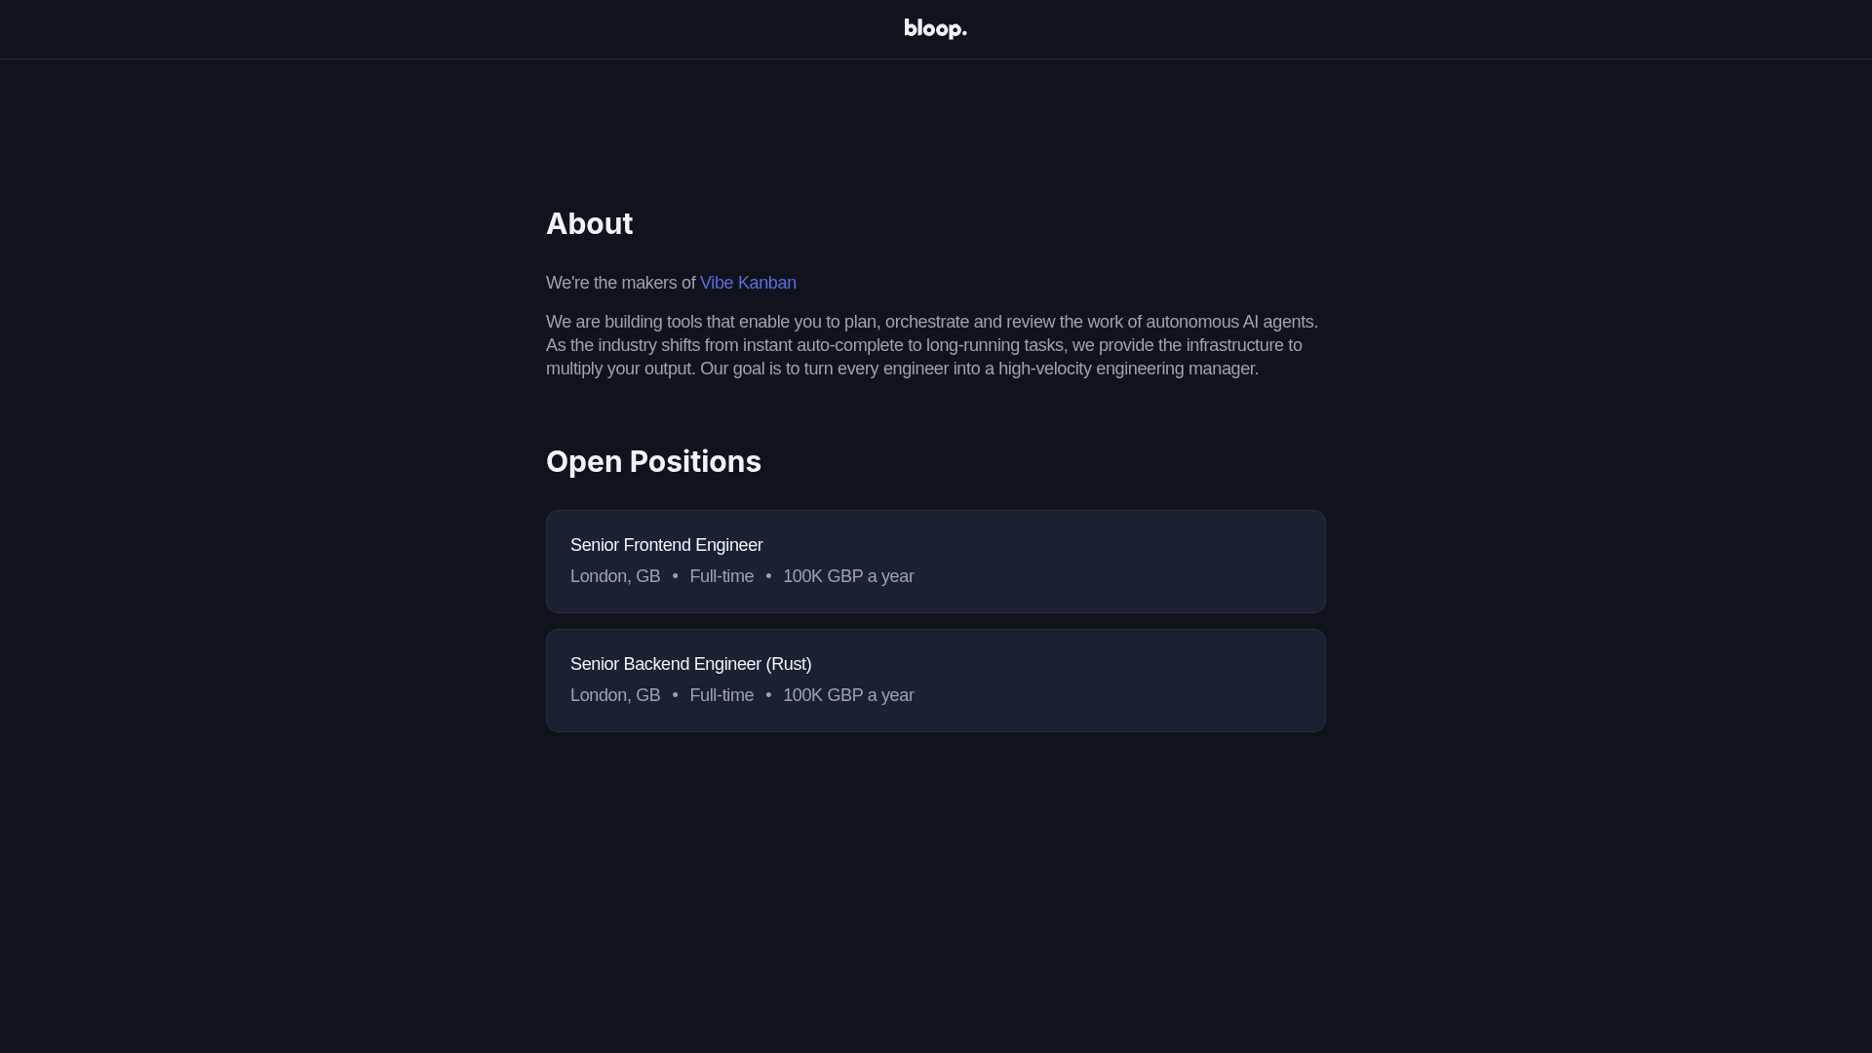
Task: Click the Open Positions heading
Action: tap(653, 461)
